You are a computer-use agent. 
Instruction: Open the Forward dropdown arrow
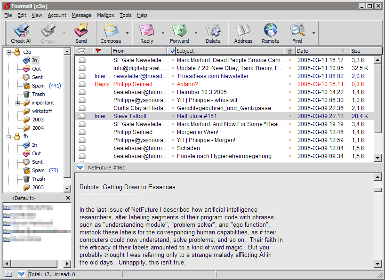tap(196, 33)
